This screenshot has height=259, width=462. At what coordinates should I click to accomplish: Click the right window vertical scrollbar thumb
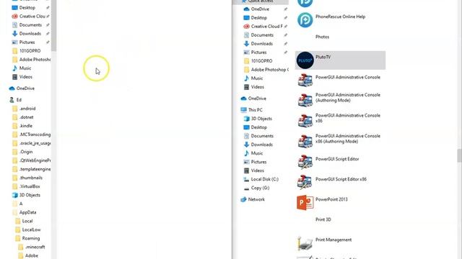coord(459,155)
